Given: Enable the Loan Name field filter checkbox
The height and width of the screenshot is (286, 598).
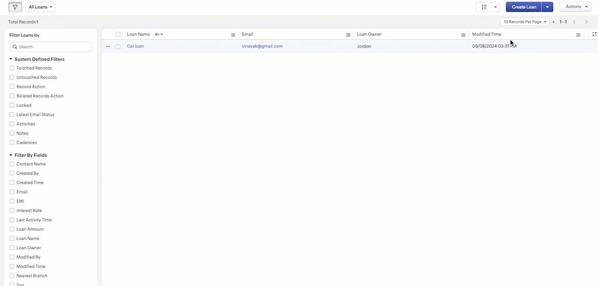Looking at the screenshot, I should coord(12,238).
